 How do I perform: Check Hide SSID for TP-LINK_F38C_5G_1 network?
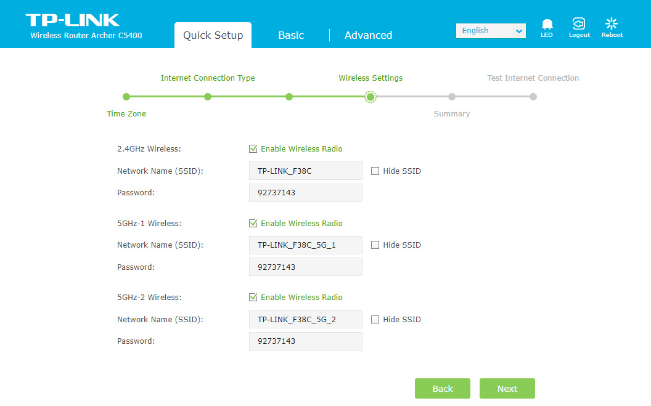point(375,245)
